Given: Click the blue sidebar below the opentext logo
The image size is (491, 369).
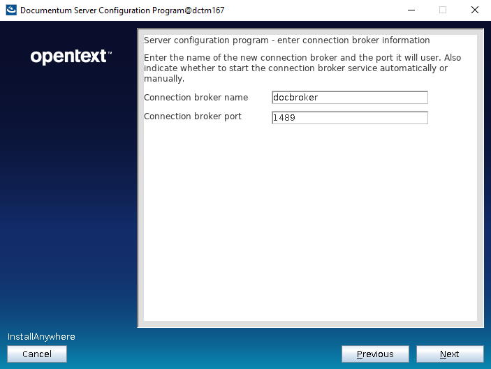Looking at the screenshot, I should pyautogui.click(x=70, y=195).
